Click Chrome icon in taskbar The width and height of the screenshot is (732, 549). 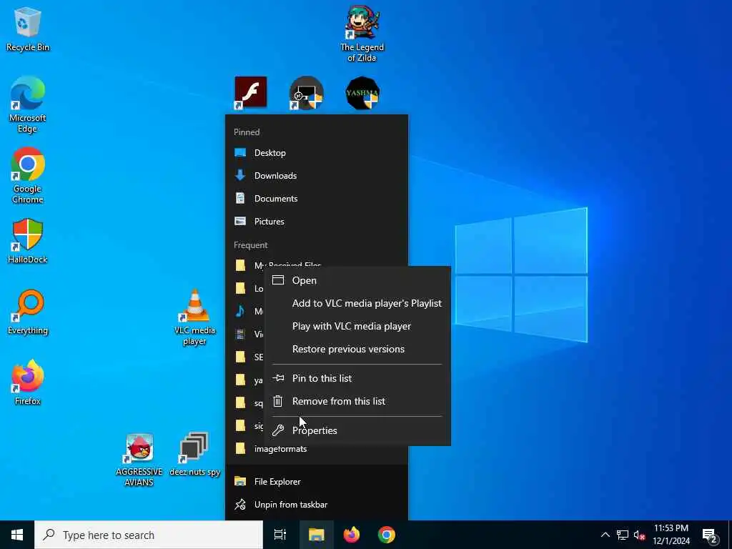click(387, 535)
